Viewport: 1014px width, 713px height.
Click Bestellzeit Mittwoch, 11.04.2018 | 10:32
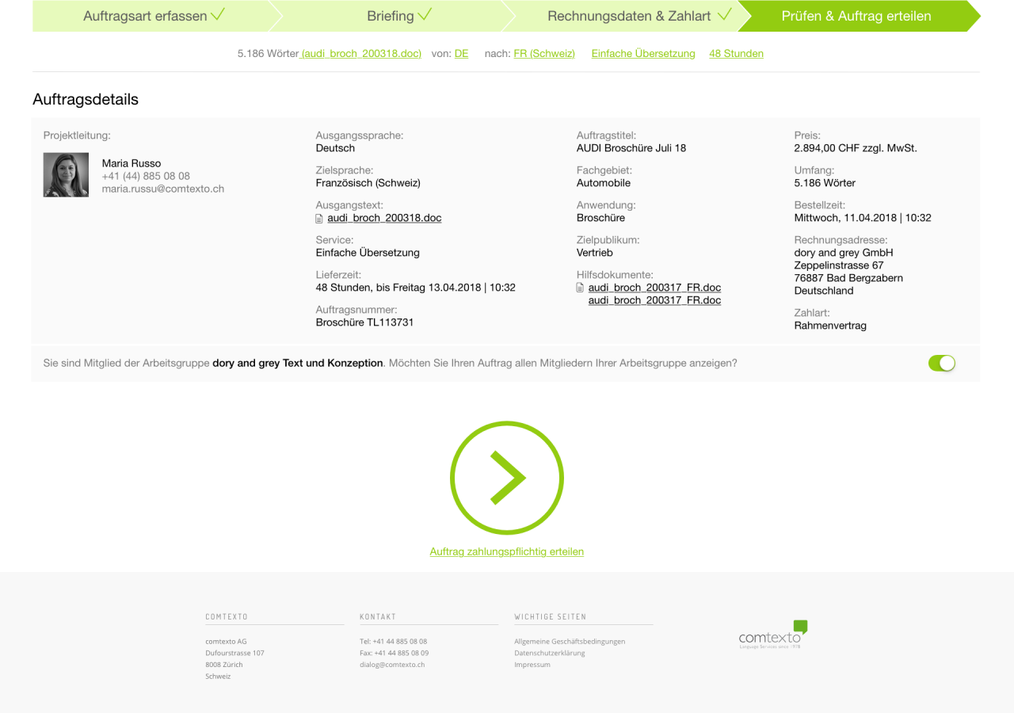[863, 218]
